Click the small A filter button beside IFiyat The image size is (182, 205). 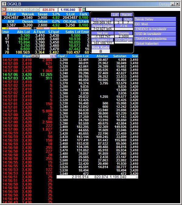point(33,56)
